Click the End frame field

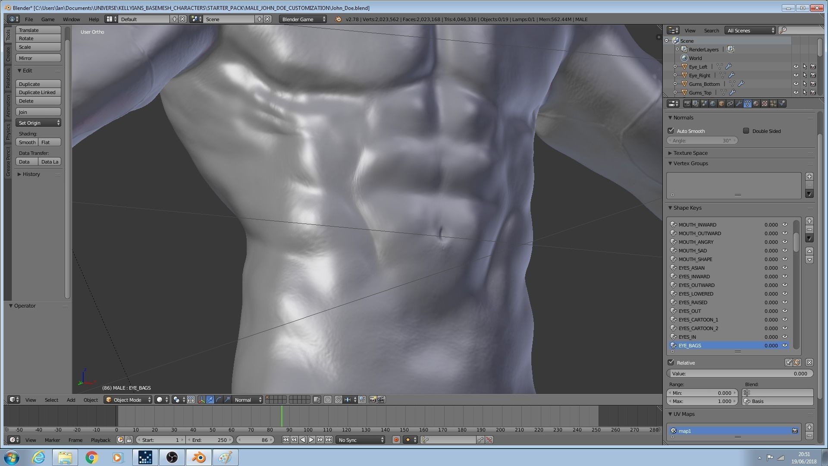point(210,440)
